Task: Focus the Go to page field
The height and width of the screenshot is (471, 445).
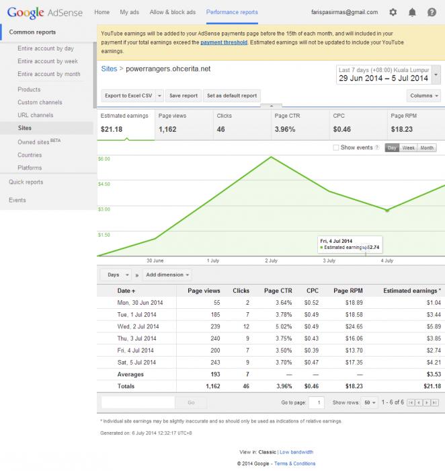Action: pyautogui.click(x=317, y=402)
